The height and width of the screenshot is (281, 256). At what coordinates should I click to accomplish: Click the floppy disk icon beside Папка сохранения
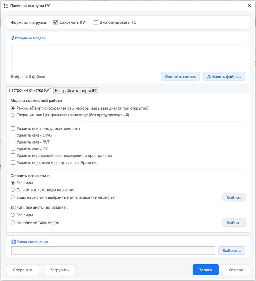pyautogui.click(x=14, y=242)
